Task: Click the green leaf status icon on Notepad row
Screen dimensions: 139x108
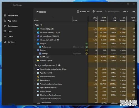Action: pos(87,44)
